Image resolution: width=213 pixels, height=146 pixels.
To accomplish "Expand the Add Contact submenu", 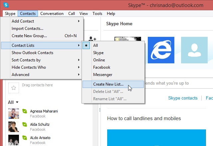I will 42,21.
